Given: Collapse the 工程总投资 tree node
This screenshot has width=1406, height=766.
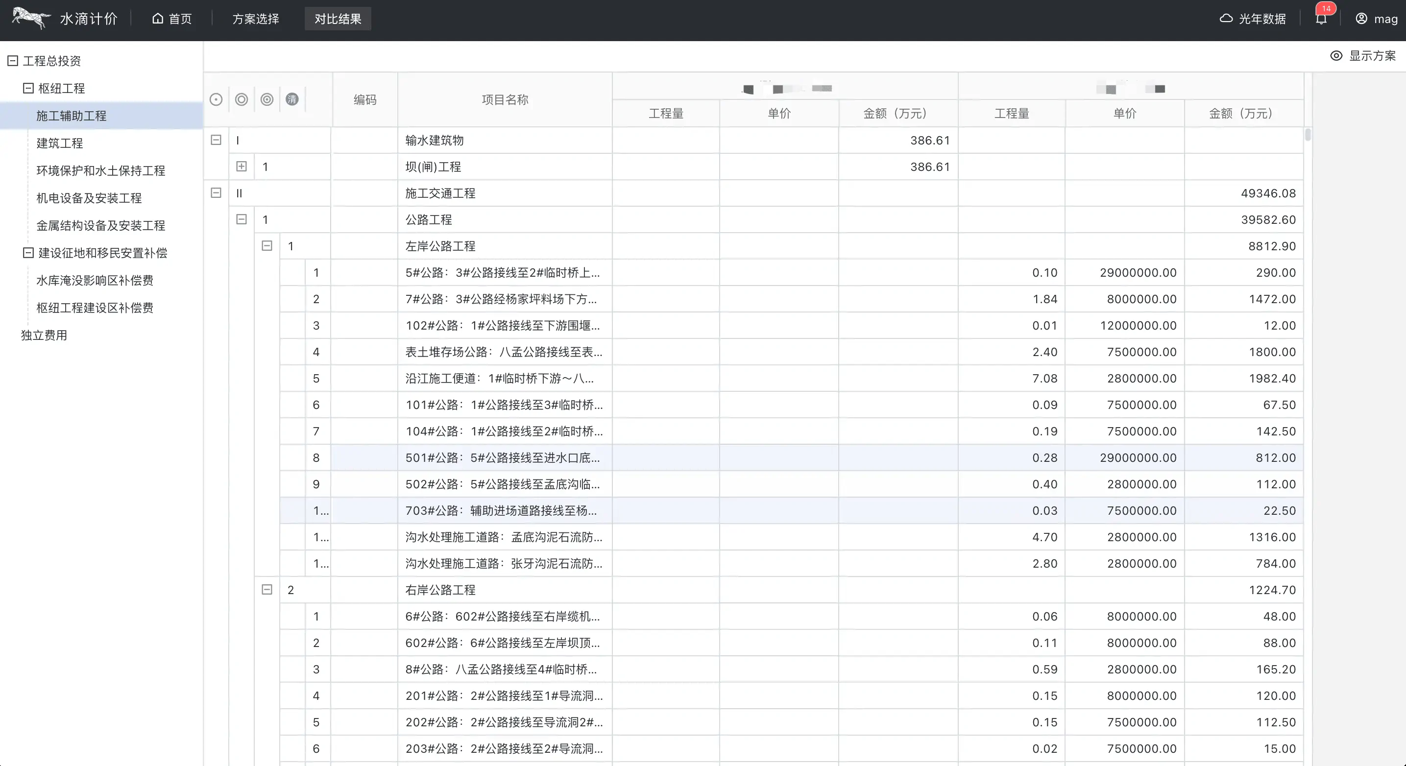Looking at the screenshot, I should click(x=13, y=61).
